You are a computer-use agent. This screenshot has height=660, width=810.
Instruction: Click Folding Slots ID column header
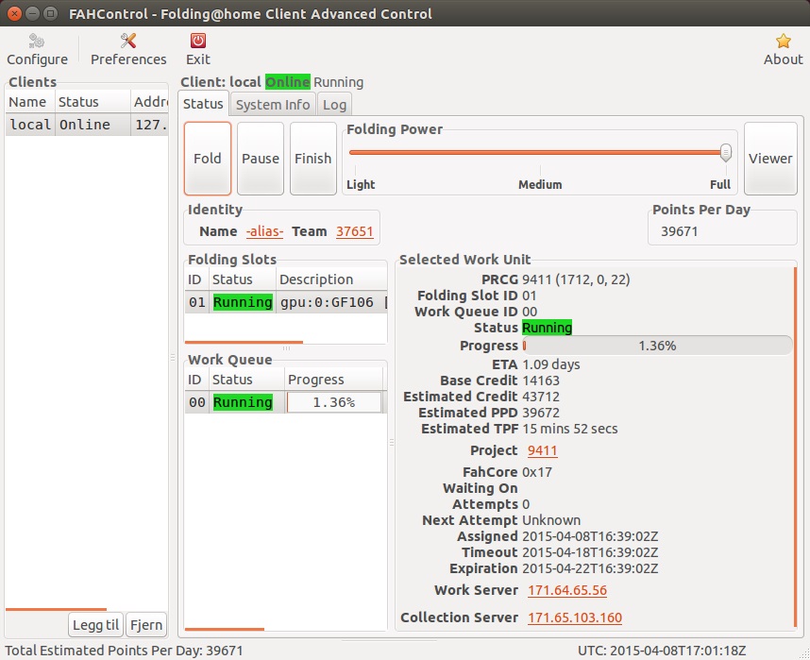point(196,279)
